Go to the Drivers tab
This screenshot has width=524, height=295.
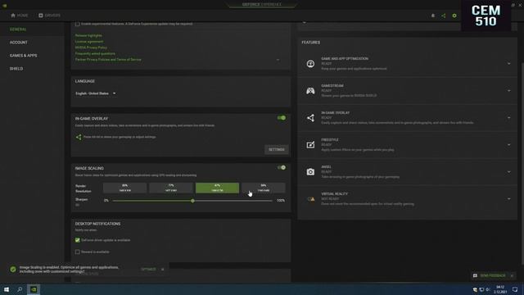click(x=49, y=16)
